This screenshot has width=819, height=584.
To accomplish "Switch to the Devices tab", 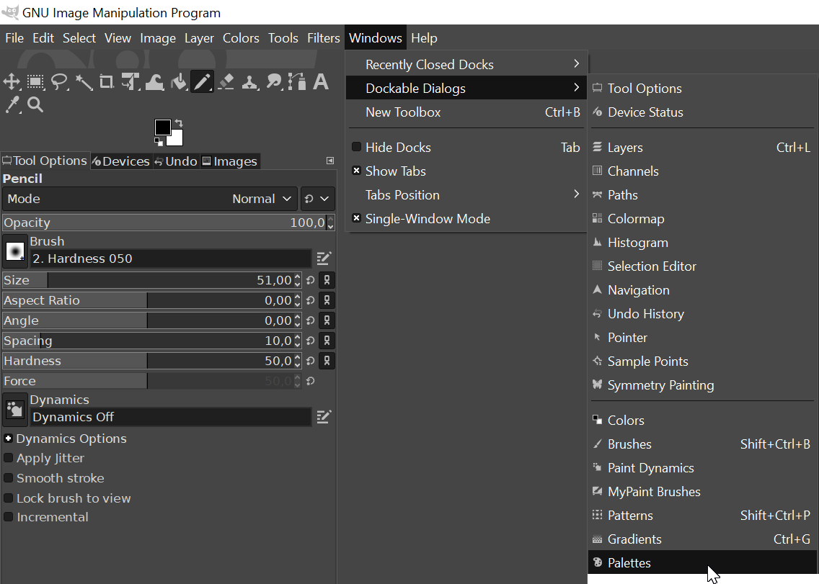I will tap(120, 161).
